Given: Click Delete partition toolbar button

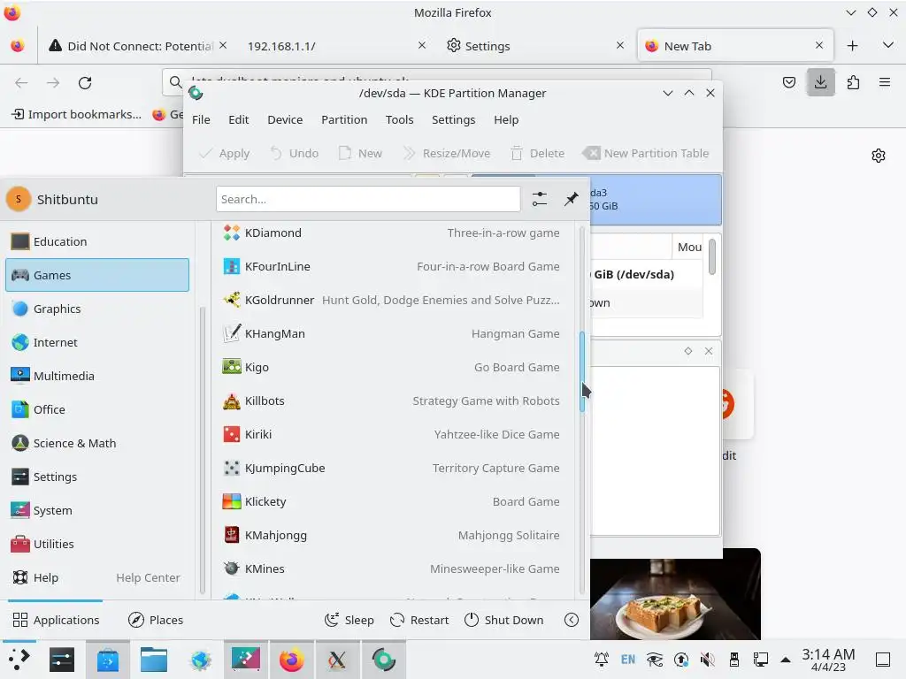Looking at the screenshot, I should tap(537, 153).
